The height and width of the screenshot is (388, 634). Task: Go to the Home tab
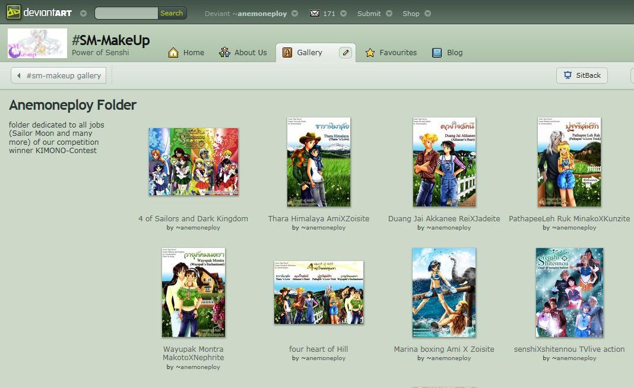(x=194, y=53)
